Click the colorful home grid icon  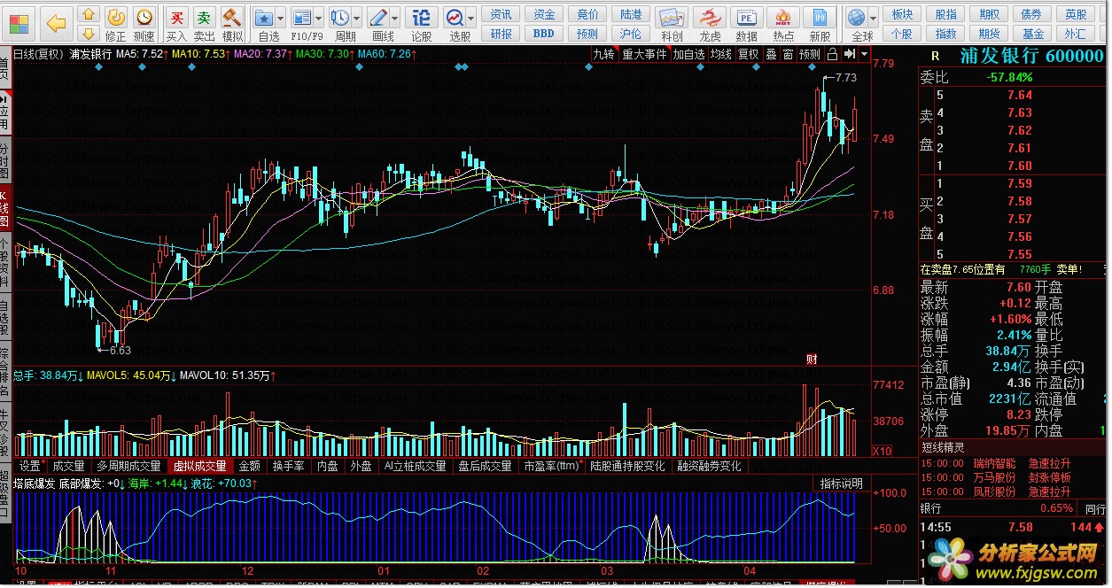point(18,22)
